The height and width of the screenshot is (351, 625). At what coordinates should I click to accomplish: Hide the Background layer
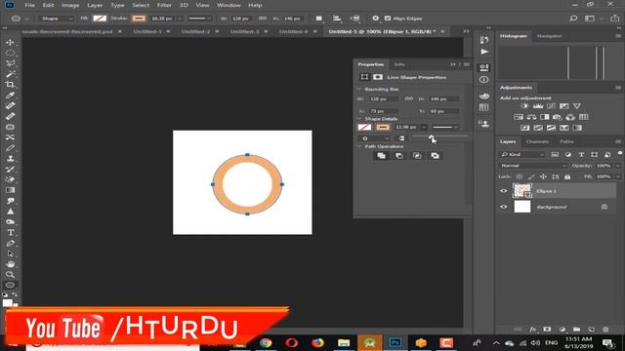pyautogui.click(x=504, y=207)
